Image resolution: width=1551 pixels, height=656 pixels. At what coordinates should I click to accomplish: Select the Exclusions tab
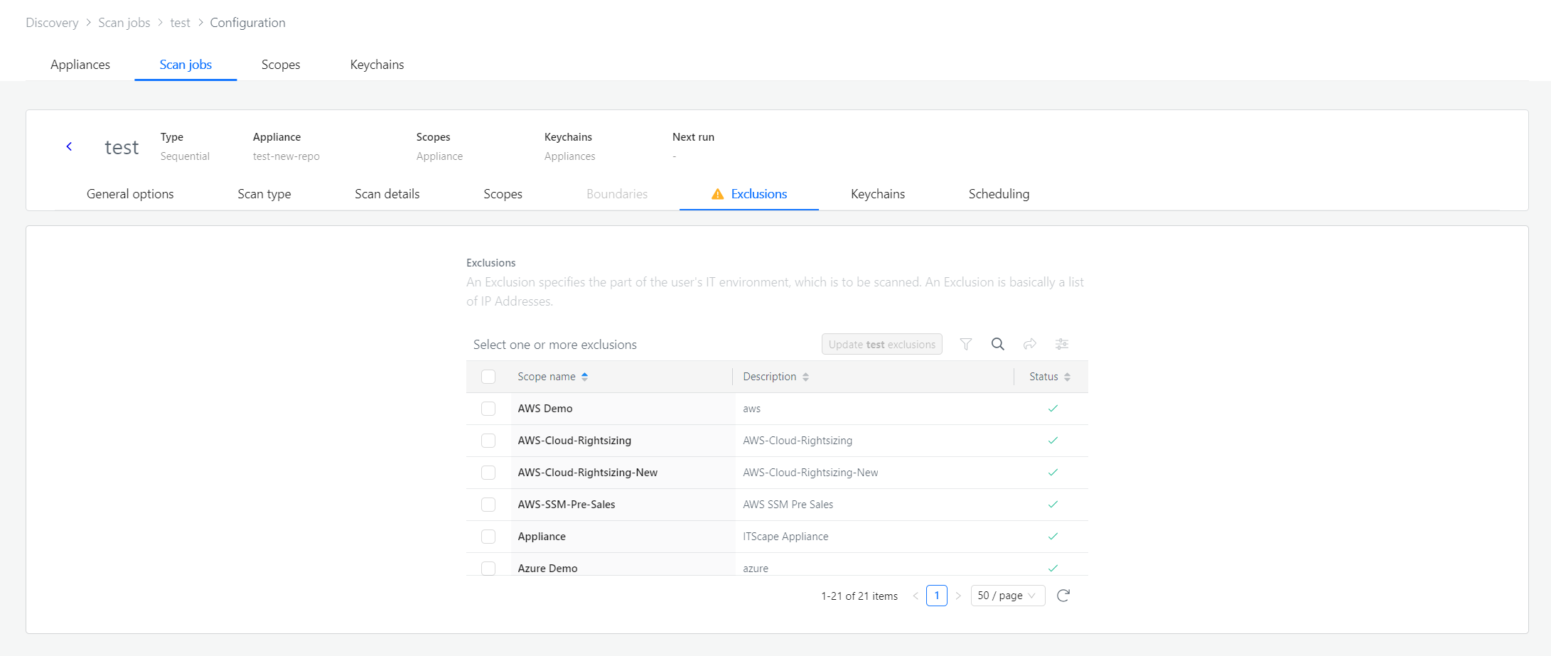click(759, 194)
